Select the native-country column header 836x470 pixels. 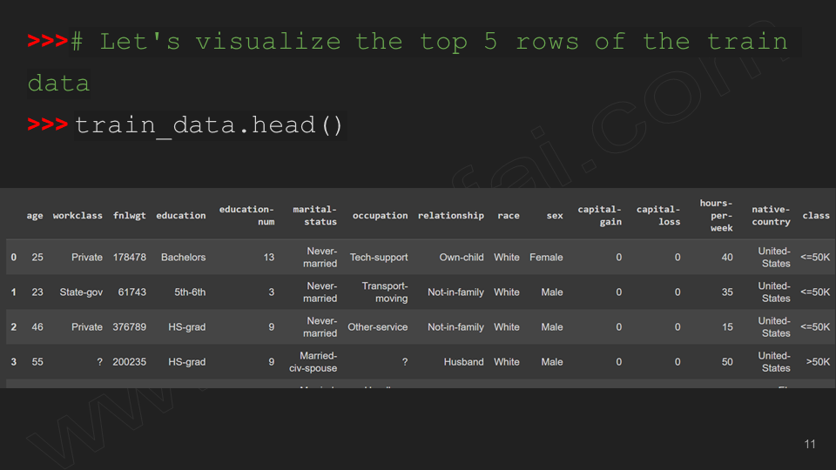[x=771, y=215]
